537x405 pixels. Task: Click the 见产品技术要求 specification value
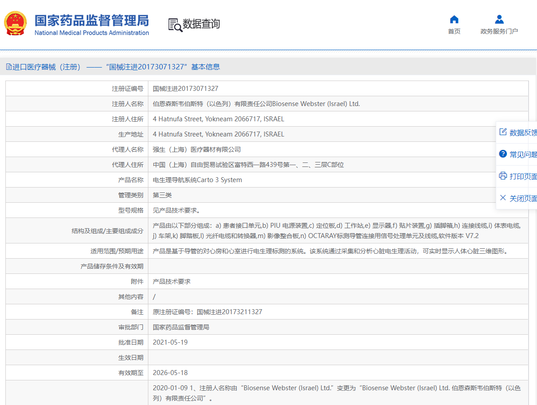pos(176,210)
